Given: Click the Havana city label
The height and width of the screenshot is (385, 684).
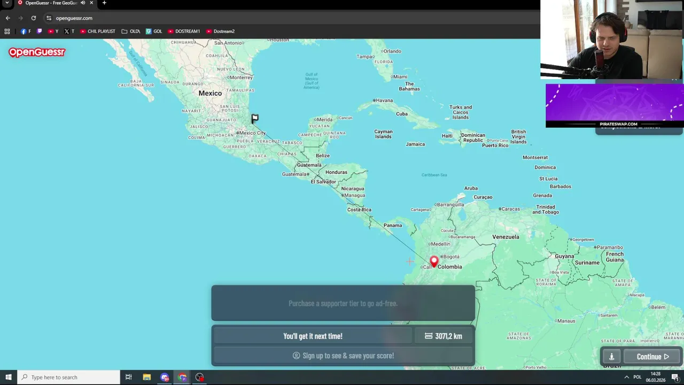Looking at the screenshot, I should coord(384,101).
